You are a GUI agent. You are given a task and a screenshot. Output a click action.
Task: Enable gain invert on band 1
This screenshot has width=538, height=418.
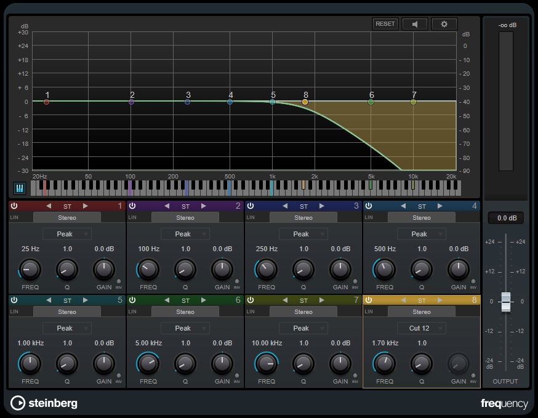point(119,281)
